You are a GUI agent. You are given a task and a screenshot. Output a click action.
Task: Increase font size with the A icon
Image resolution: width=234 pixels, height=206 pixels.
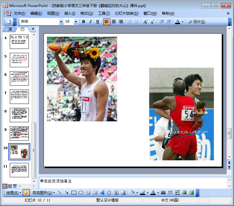click(x=145, y=22)
